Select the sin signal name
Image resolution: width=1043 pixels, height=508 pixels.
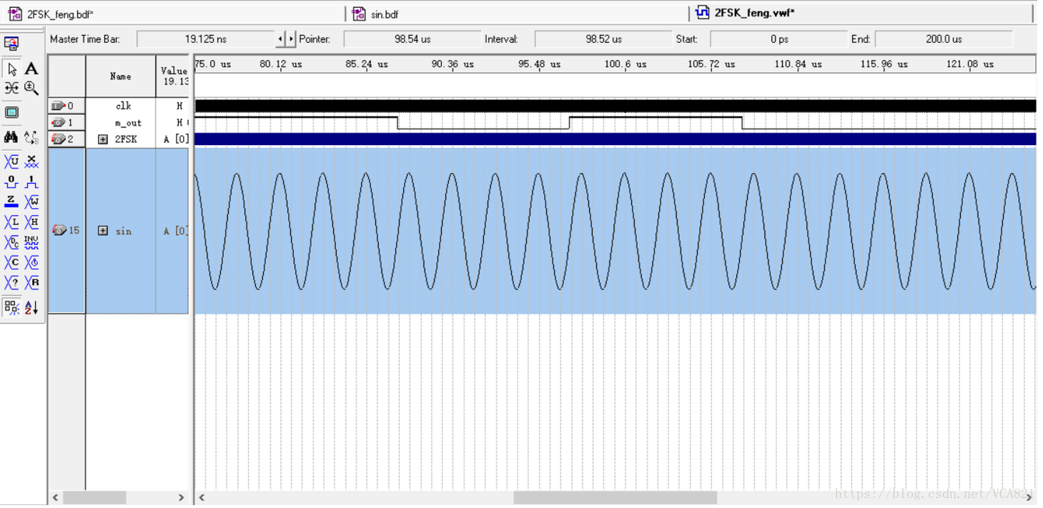(124, 231)
